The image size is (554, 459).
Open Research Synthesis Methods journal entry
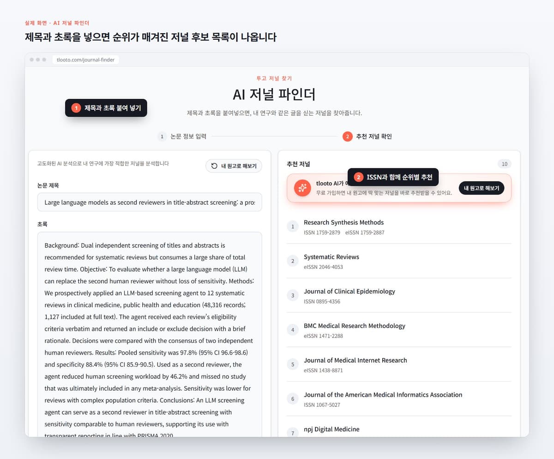click(x=399, y=227)
